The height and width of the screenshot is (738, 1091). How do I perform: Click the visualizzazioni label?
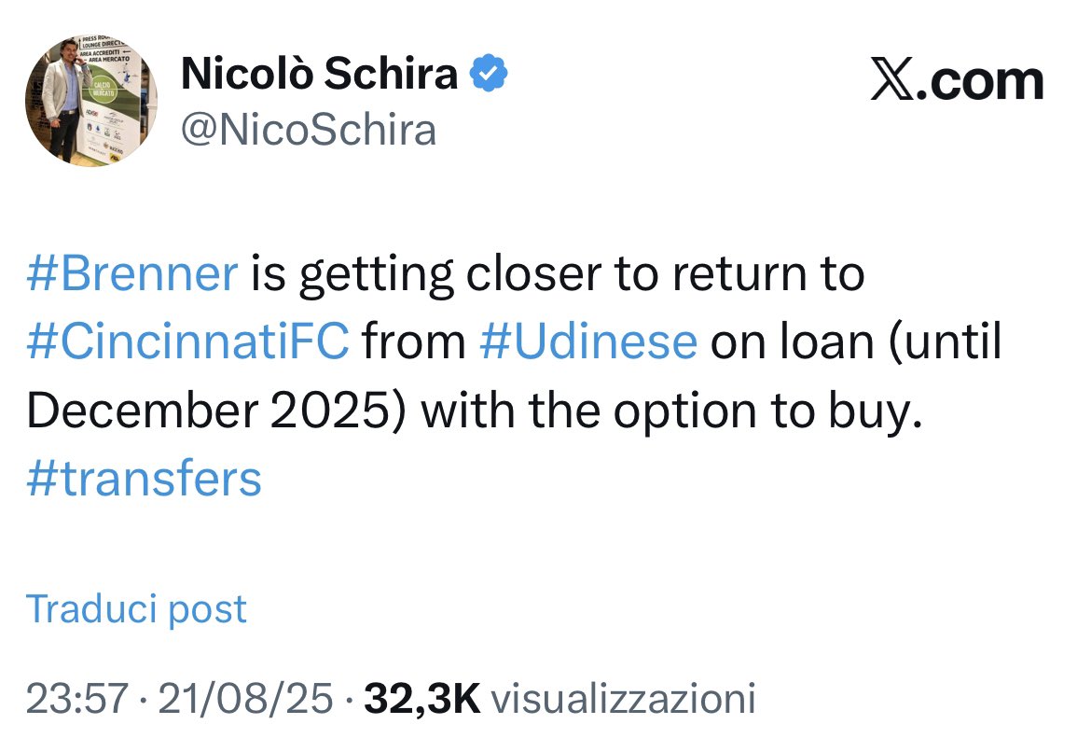[622, 698]
